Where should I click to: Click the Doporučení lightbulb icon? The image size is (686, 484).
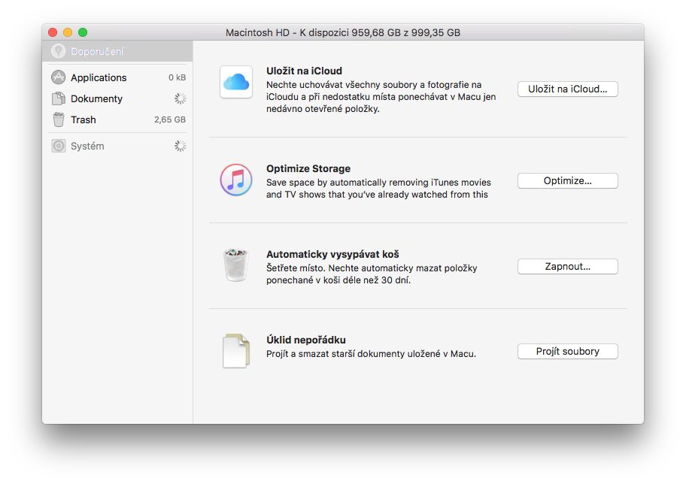[x=59, y=51]
